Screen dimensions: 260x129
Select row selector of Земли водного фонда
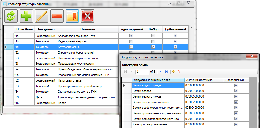point(127,85)
